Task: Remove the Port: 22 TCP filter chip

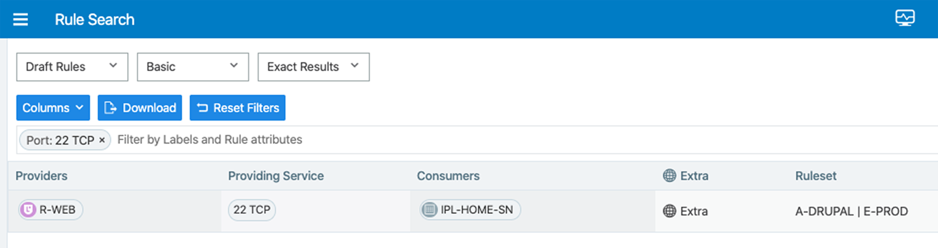Action: point(102,140)
